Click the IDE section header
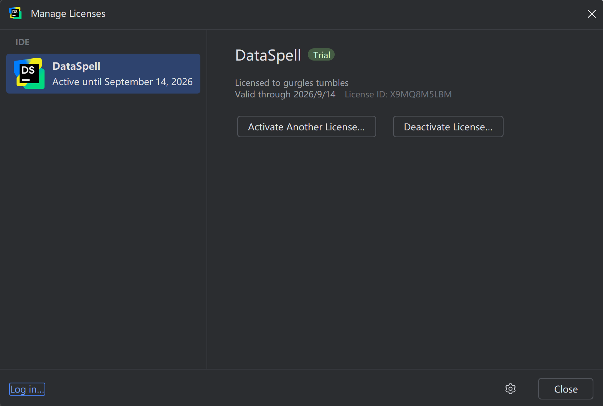The height and width of the screenshot is (406, 603). pos(22,42)
